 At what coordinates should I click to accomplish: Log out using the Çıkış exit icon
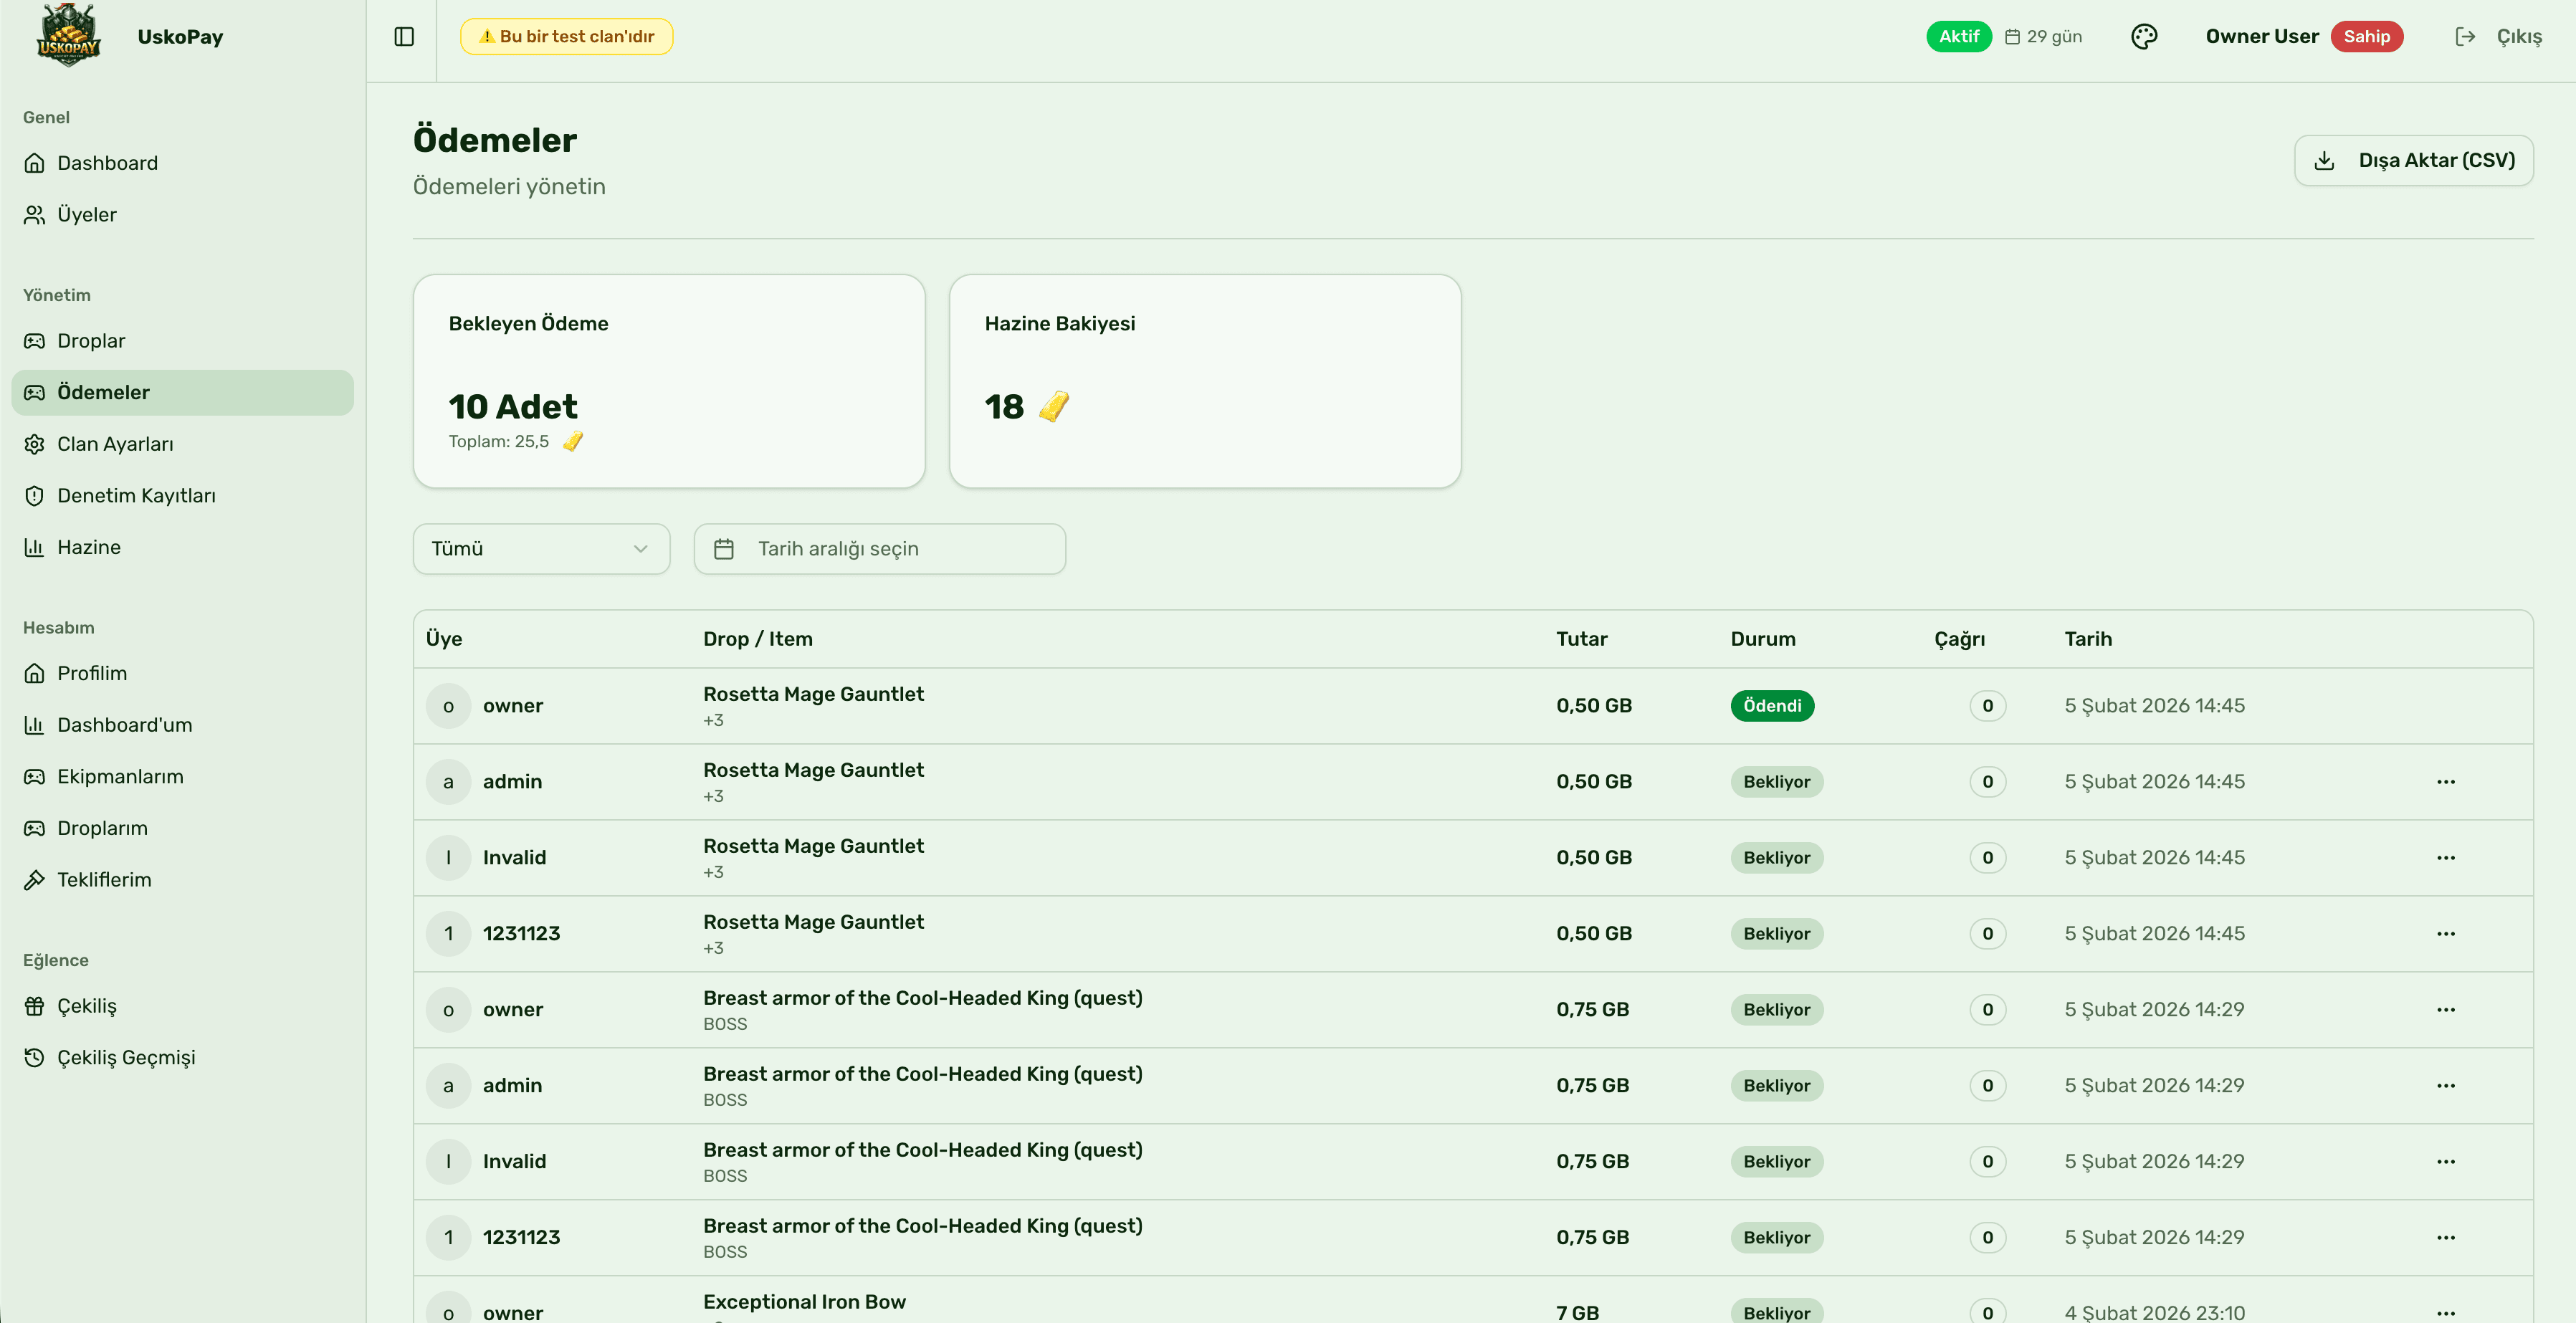tap(2466, 36)
